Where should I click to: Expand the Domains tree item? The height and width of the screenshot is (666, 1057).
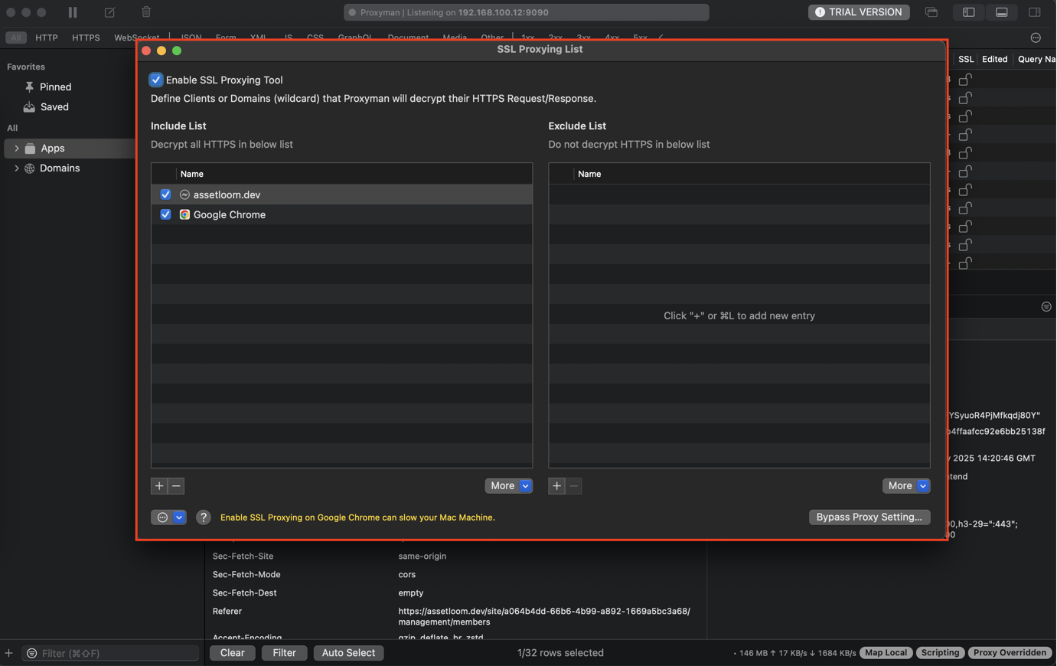[x=16, y=168]
